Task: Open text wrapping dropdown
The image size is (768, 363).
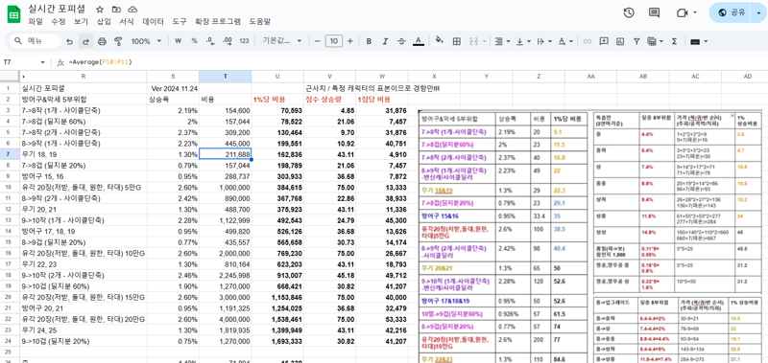Action: (543, 41)
